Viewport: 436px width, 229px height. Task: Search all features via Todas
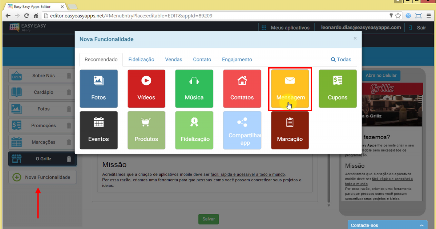(341, 59)
